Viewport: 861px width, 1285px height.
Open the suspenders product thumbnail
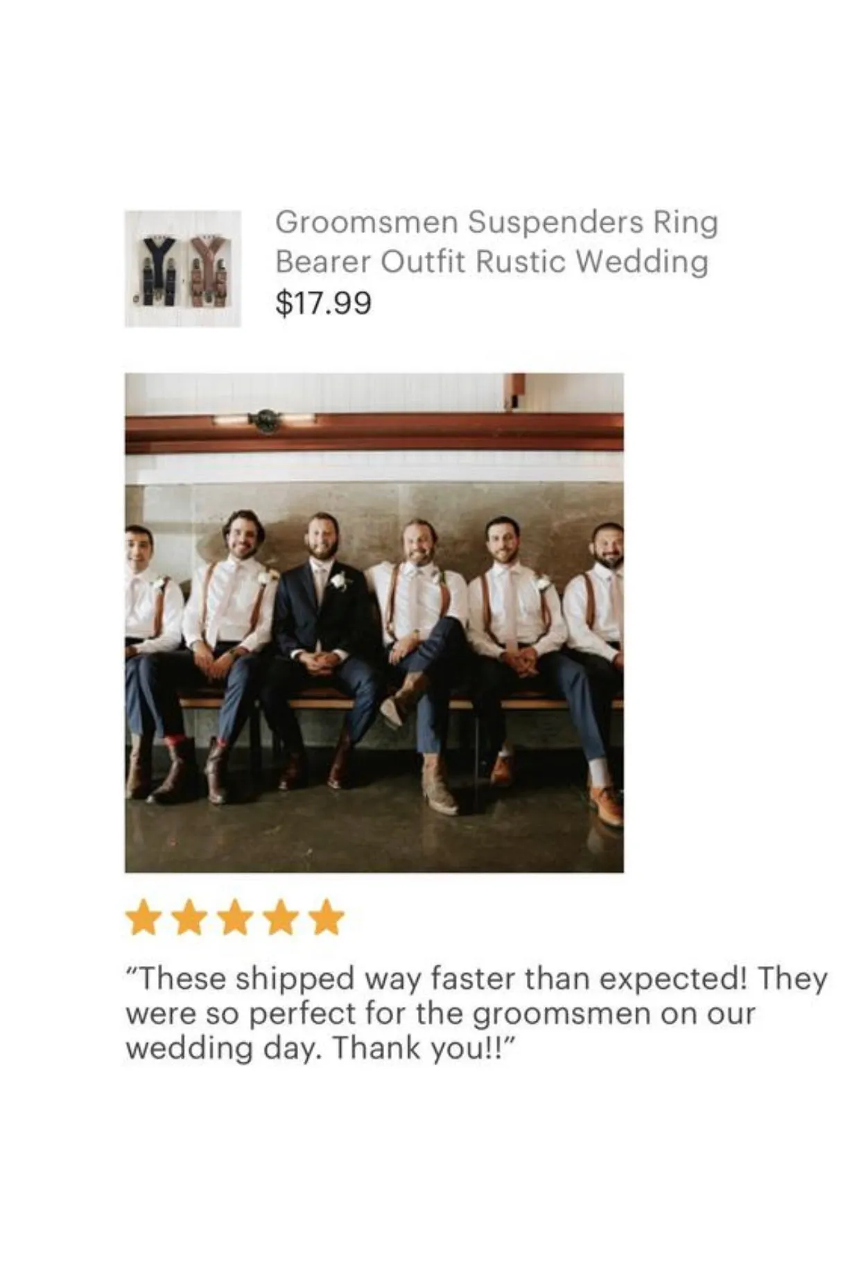click(x=183, y=268)
